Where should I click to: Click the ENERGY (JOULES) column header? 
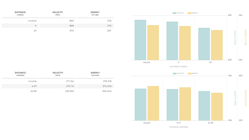95,74
